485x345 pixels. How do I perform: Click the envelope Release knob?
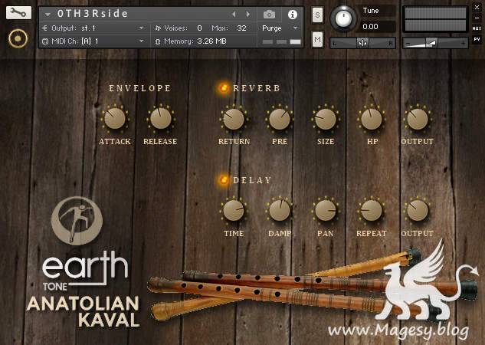tap(161, 119)
